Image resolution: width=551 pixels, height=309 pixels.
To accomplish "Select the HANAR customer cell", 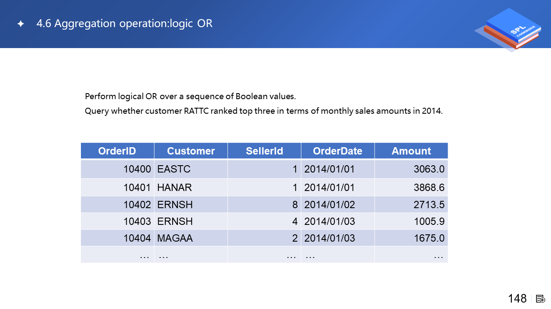I will [x=191, y=188].
